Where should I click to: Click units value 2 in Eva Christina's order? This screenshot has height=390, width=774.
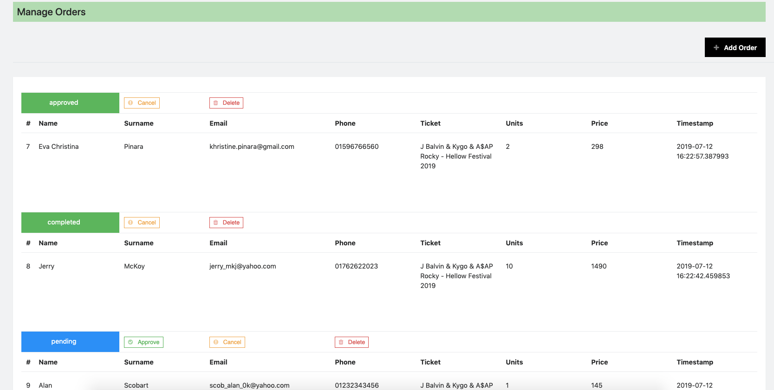pyautogui.click(x=508, y=147)
